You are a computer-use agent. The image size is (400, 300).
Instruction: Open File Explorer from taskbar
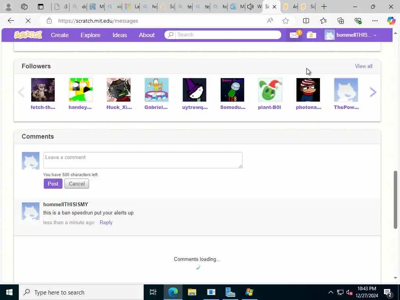(192, 292)
